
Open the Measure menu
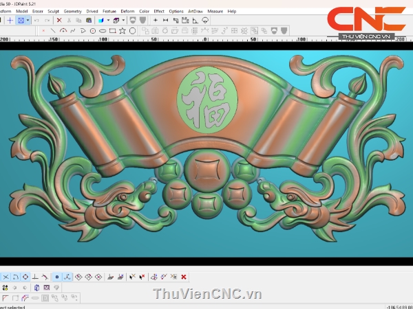click(215, 11)
